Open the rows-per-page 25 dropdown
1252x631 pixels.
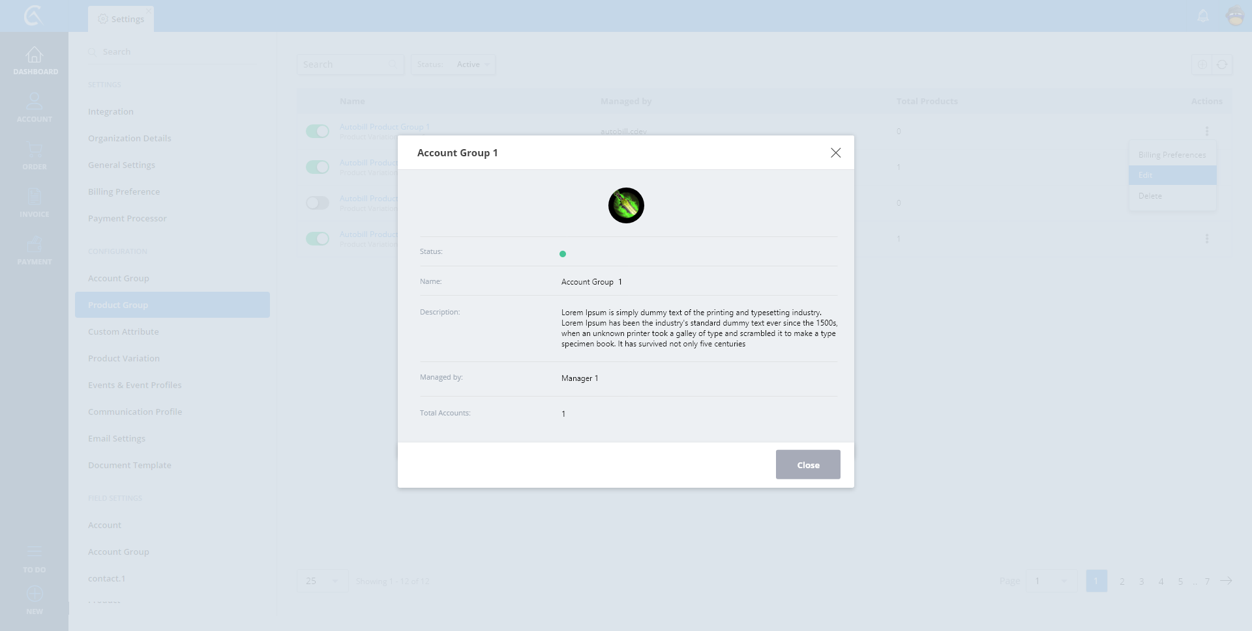(322, 581)
